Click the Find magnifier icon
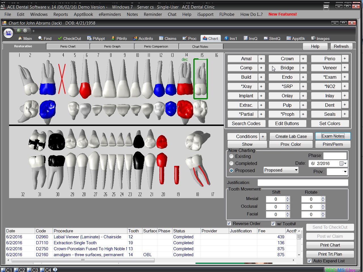This screenshot has height=272, width=363. (40, 38)
